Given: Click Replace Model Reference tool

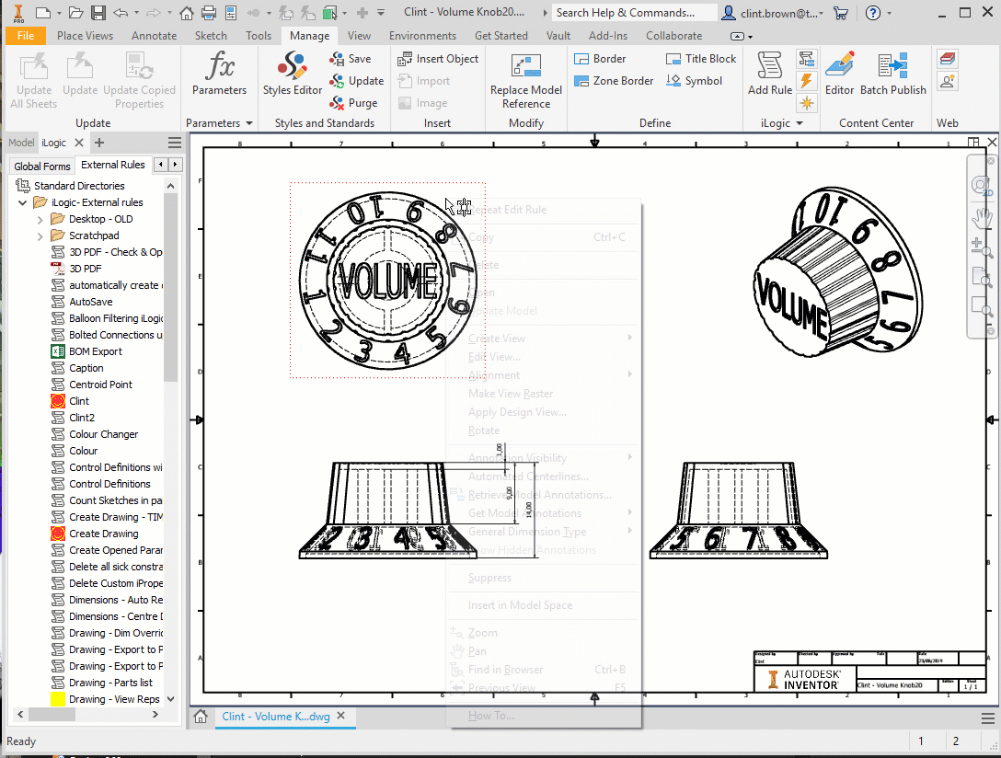Looking at the screenshot, I should coord(526,81).
